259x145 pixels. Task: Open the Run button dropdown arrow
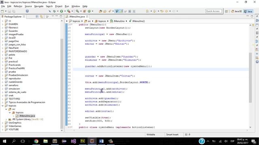pos(65,11)
